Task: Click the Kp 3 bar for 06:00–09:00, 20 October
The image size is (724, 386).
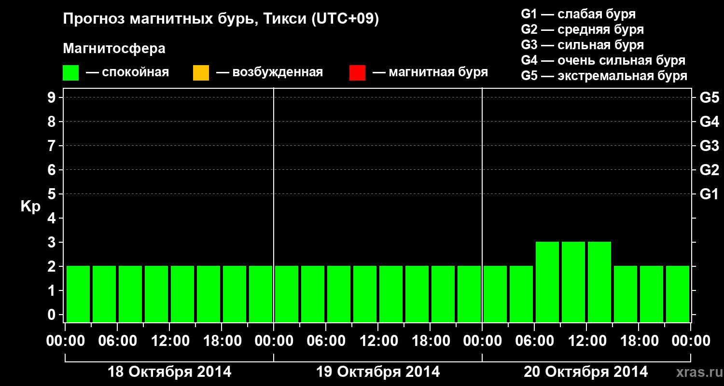Action: click(x=547, y=282)
